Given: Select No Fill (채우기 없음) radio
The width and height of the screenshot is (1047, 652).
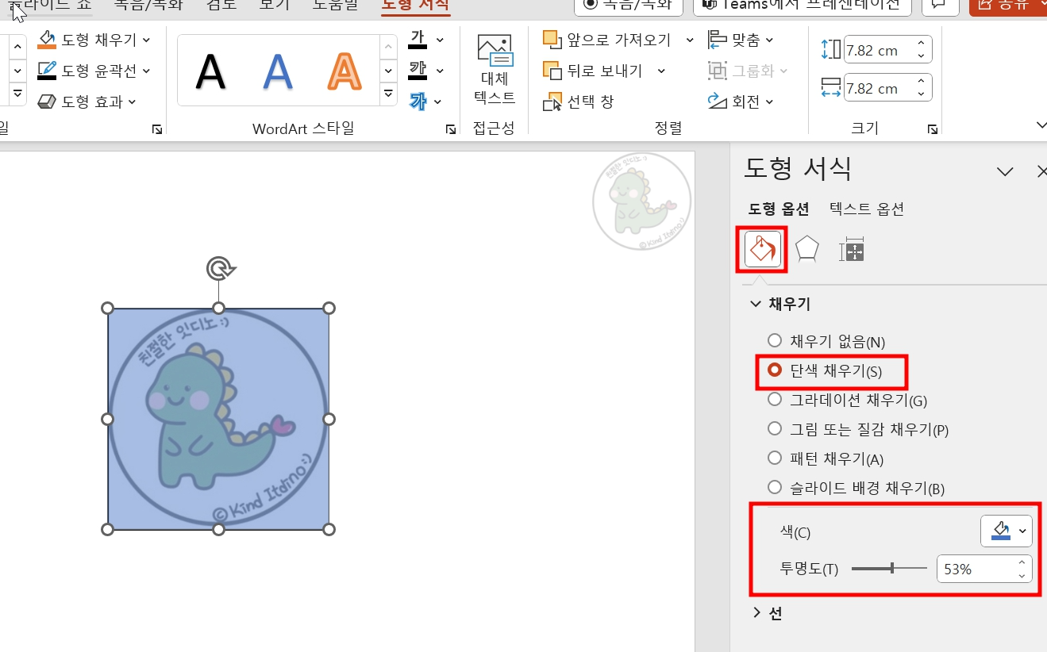Looking at the screenshot, I should pyautogui.click(x=775, y=341).
